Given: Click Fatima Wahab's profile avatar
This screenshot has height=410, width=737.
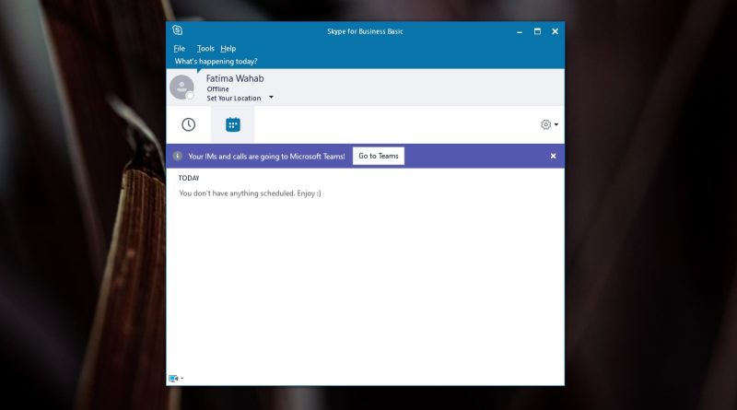Looking at the screenshot, I should click(x=181, y=87).
